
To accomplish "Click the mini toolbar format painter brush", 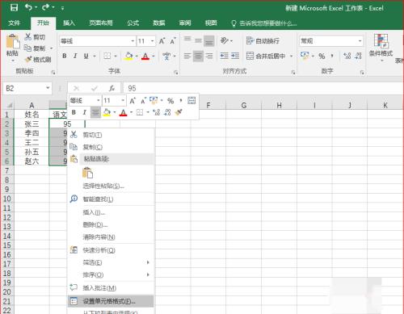I will tap(179, 112).
